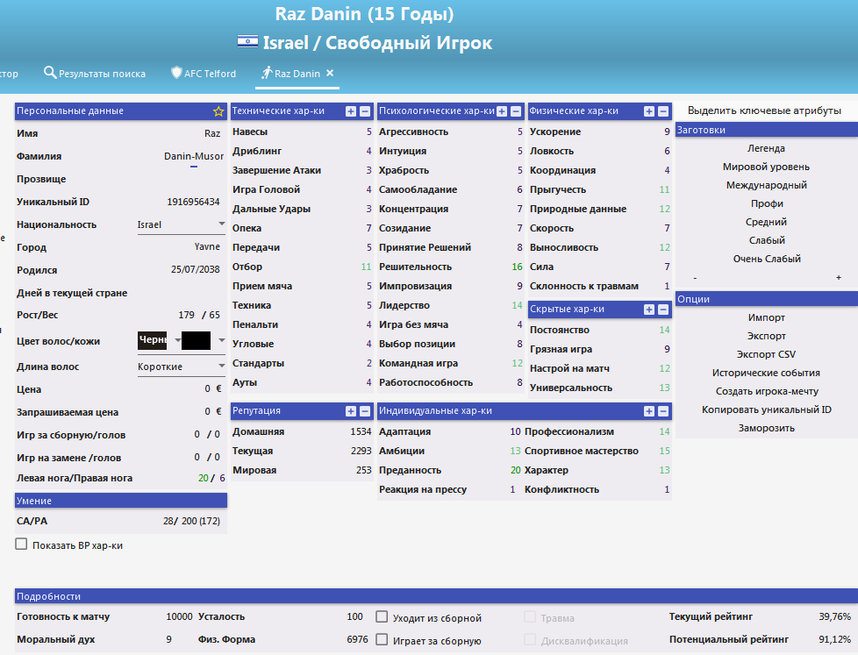The height and width of the screenshot is (655, 858).
Task: Click Копировать уникальный ID
Action: [x=766, y=409]
